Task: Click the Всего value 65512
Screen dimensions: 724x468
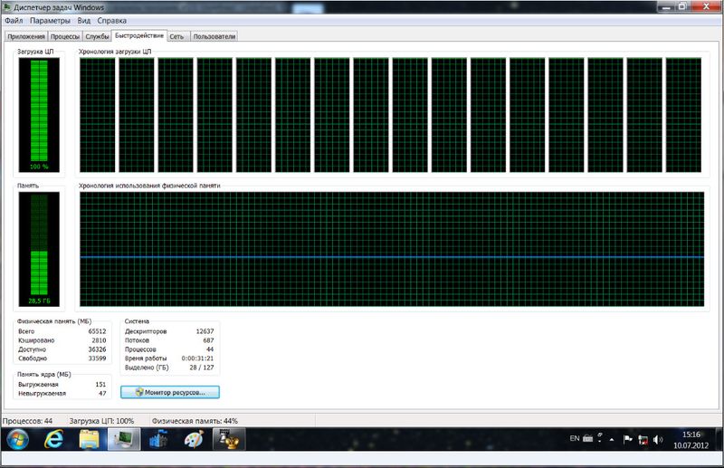Action: click(x=97, y=331)
